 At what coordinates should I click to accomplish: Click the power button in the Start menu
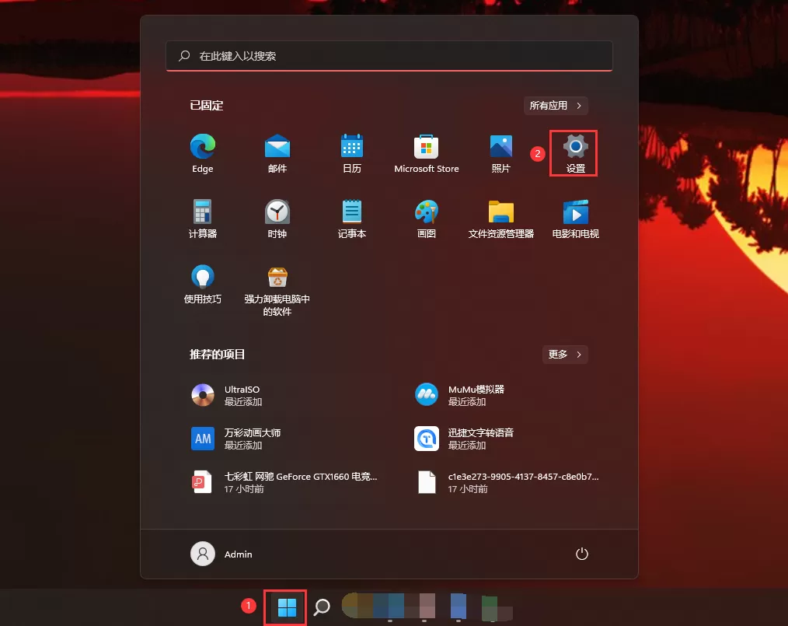pyautogui.click(x=582, y=554)
